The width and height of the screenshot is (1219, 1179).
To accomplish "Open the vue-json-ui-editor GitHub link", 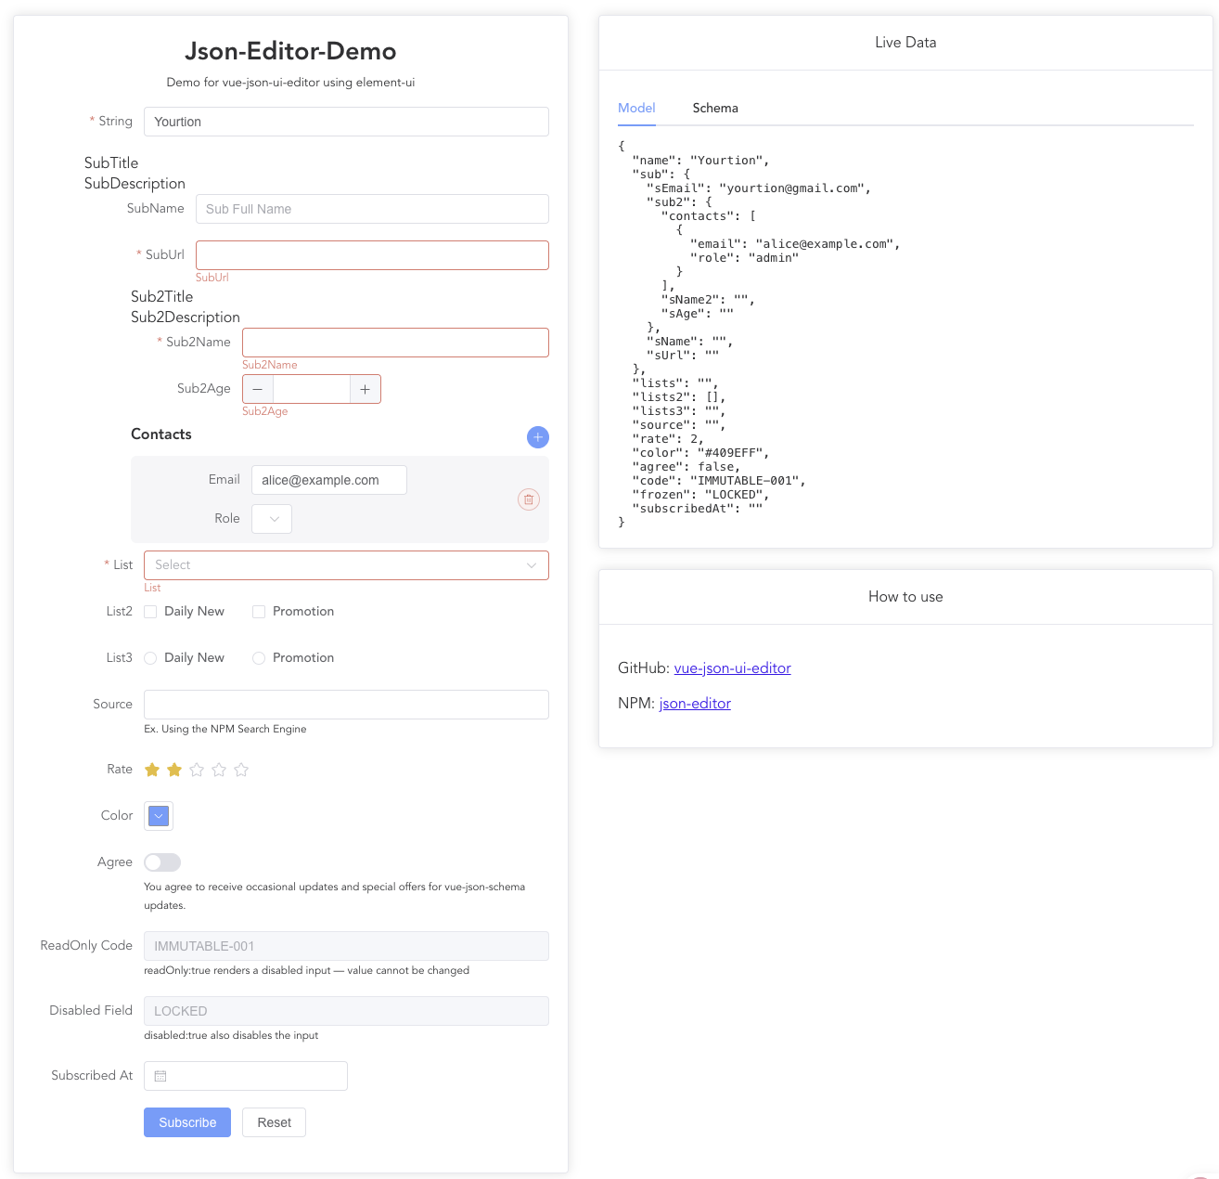I will (732, 668).
